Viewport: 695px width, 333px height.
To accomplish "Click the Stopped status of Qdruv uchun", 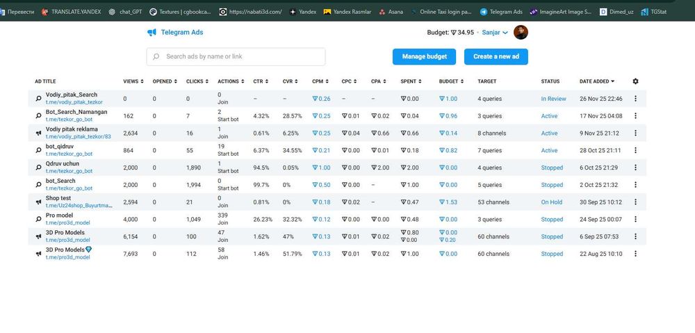I will coord(553,168).
